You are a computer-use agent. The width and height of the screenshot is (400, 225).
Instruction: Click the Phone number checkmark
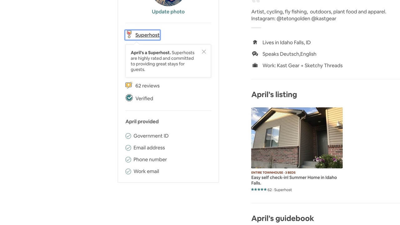pyautogui.click(x=128, y=160)
